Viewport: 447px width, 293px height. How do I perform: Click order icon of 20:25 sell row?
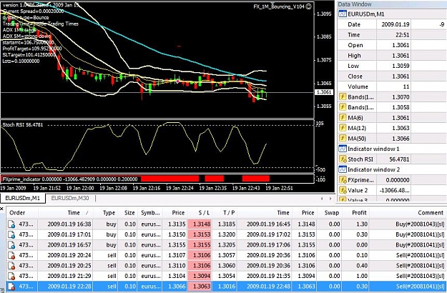click(11, 266)
